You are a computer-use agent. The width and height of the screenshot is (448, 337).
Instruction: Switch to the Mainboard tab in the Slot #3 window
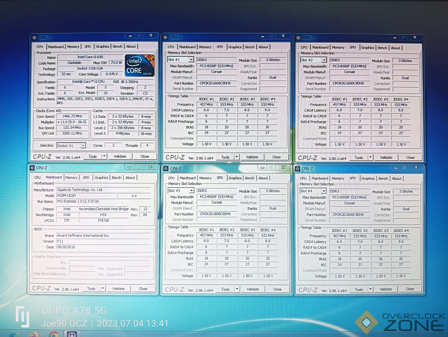[188, 178]
